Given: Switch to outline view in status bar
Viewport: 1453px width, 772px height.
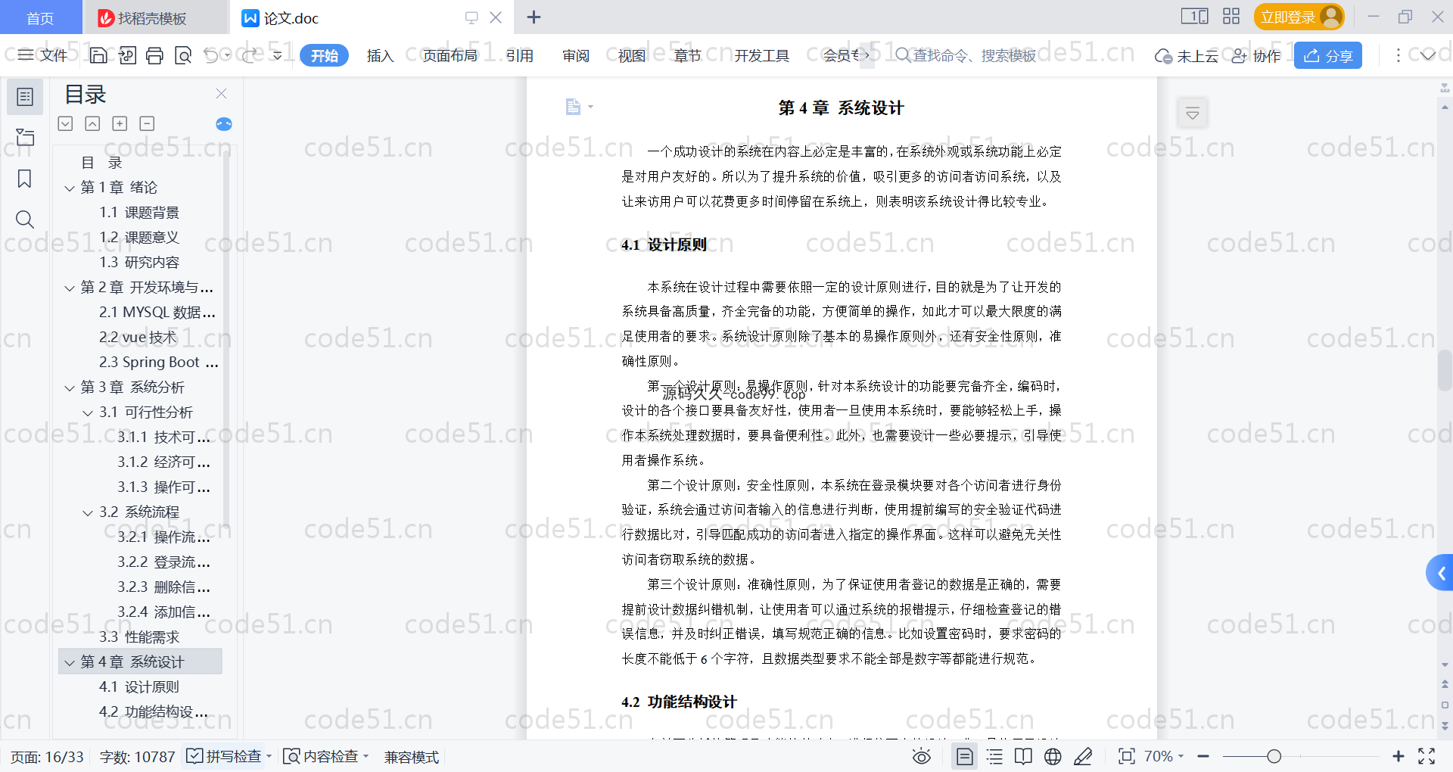Looking at the screenshot, I should [x=994, y=756].
